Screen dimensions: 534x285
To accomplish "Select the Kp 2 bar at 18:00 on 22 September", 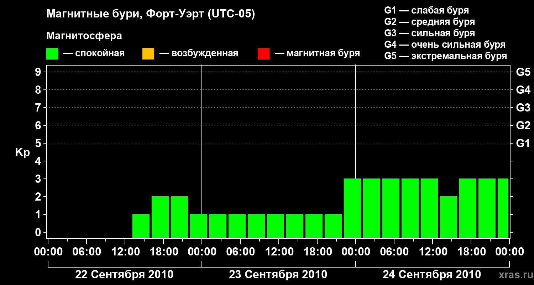I will tap(160, 217).
